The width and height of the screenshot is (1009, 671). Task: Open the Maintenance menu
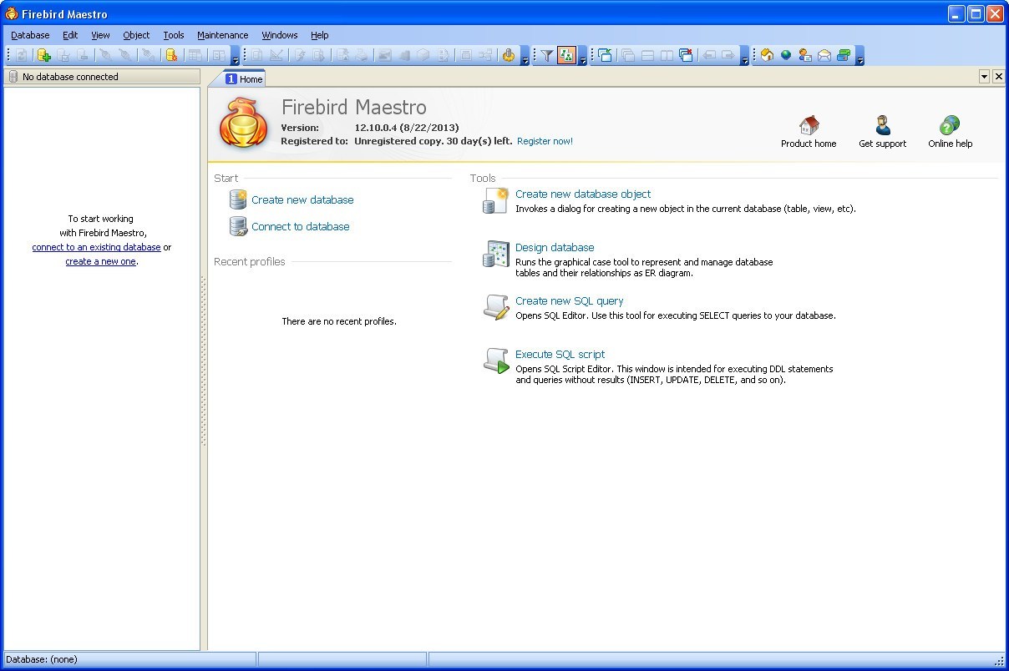[222, 35]
